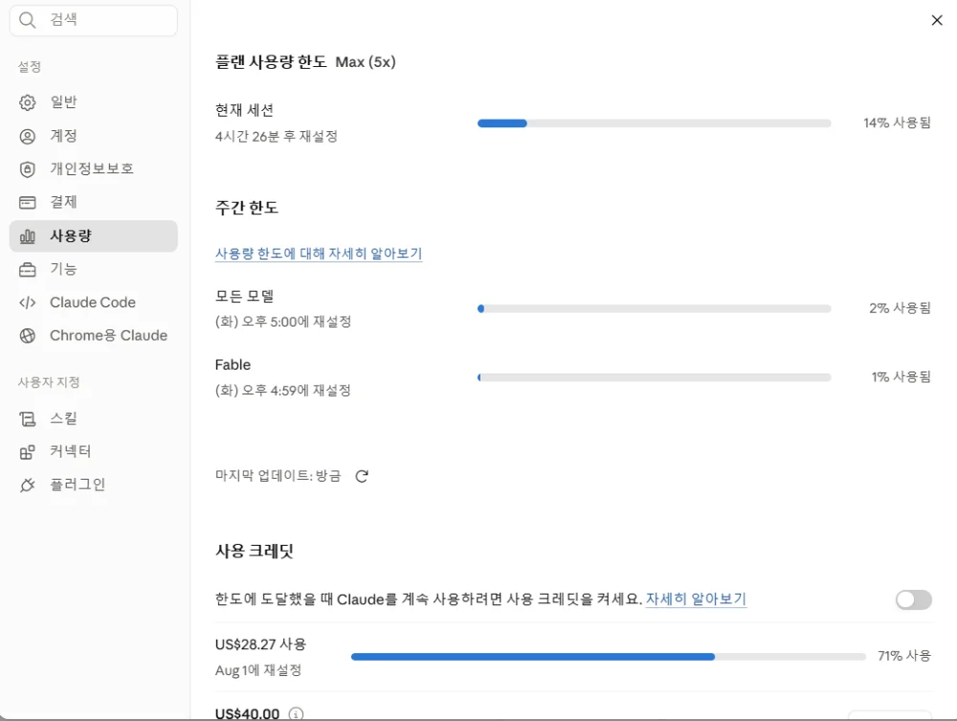Follow the 자세히 알아보기 link about credits
The height and width of the screenshot is (721, 957).
coord(696,598)
